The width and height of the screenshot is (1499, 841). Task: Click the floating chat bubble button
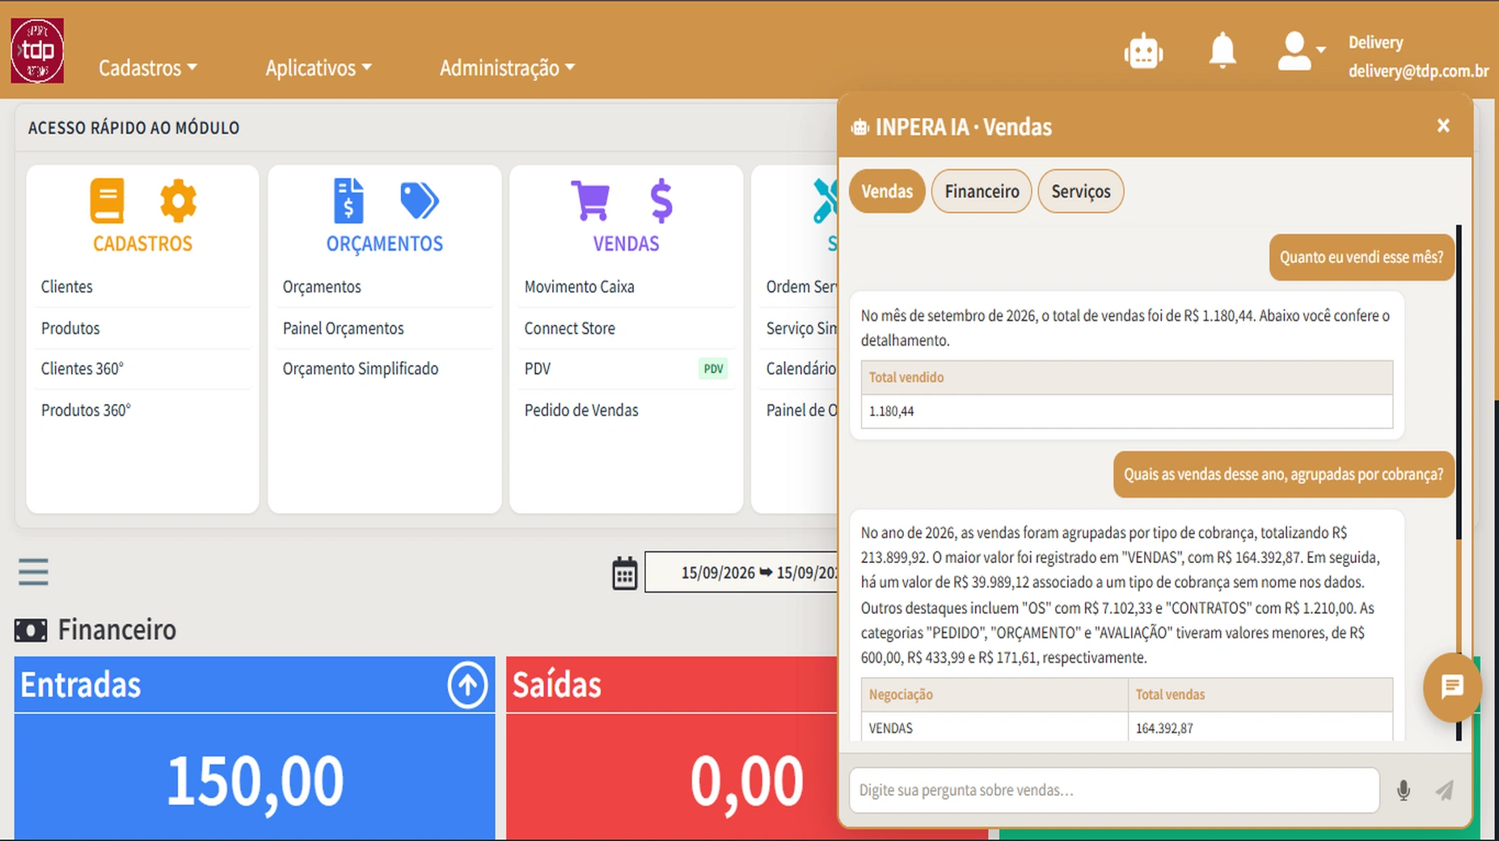click(1452, 688)
